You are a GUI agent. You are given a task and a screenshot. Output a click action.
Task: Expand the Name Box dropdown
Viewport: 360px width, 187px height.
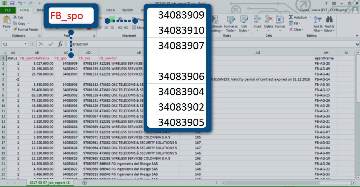pyautogui.click(x=26, y=44)
